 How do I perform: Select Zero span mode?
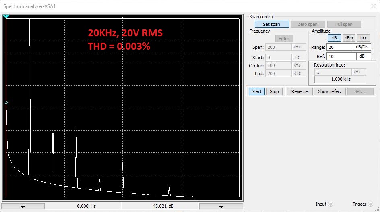(x=308, y=24)
